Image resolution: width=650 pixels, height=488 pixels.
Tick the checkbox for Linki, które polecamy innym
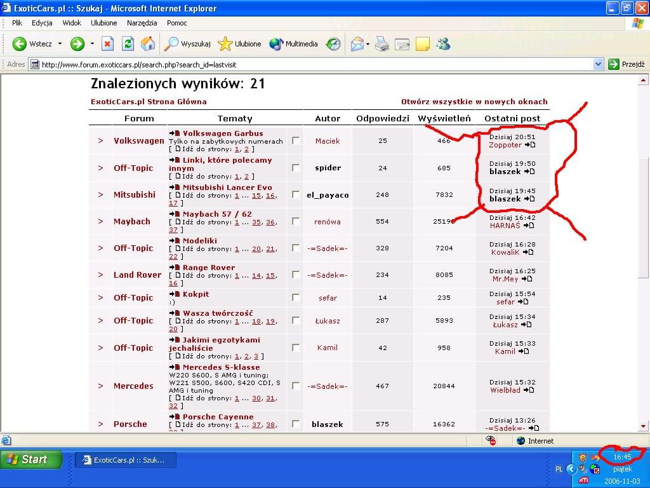pos(296,168)
